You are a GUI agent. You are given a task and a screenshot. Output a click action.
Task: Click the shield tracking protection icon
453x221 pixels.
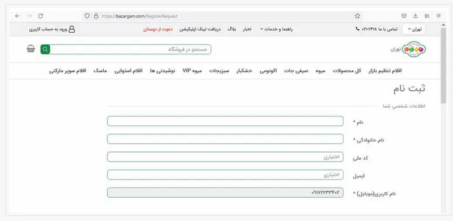point(87,16)
